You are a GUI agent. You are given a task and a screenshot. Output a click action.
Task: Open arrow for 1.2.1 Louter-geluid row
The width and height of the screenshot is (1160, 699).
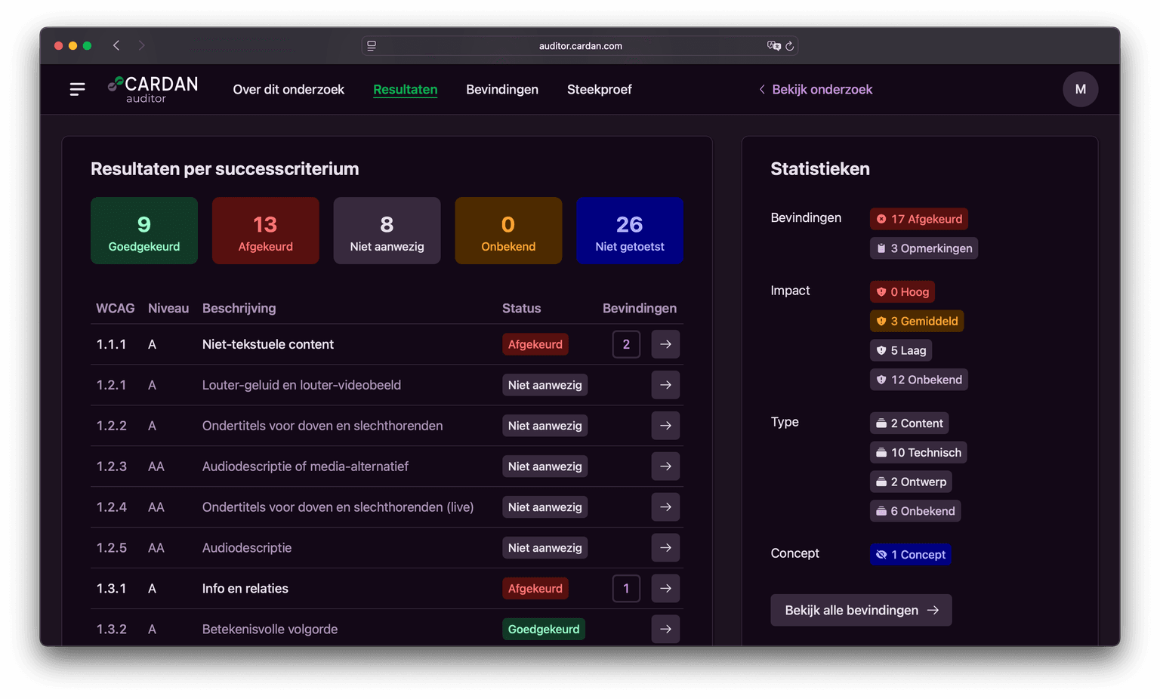[665, 385]
